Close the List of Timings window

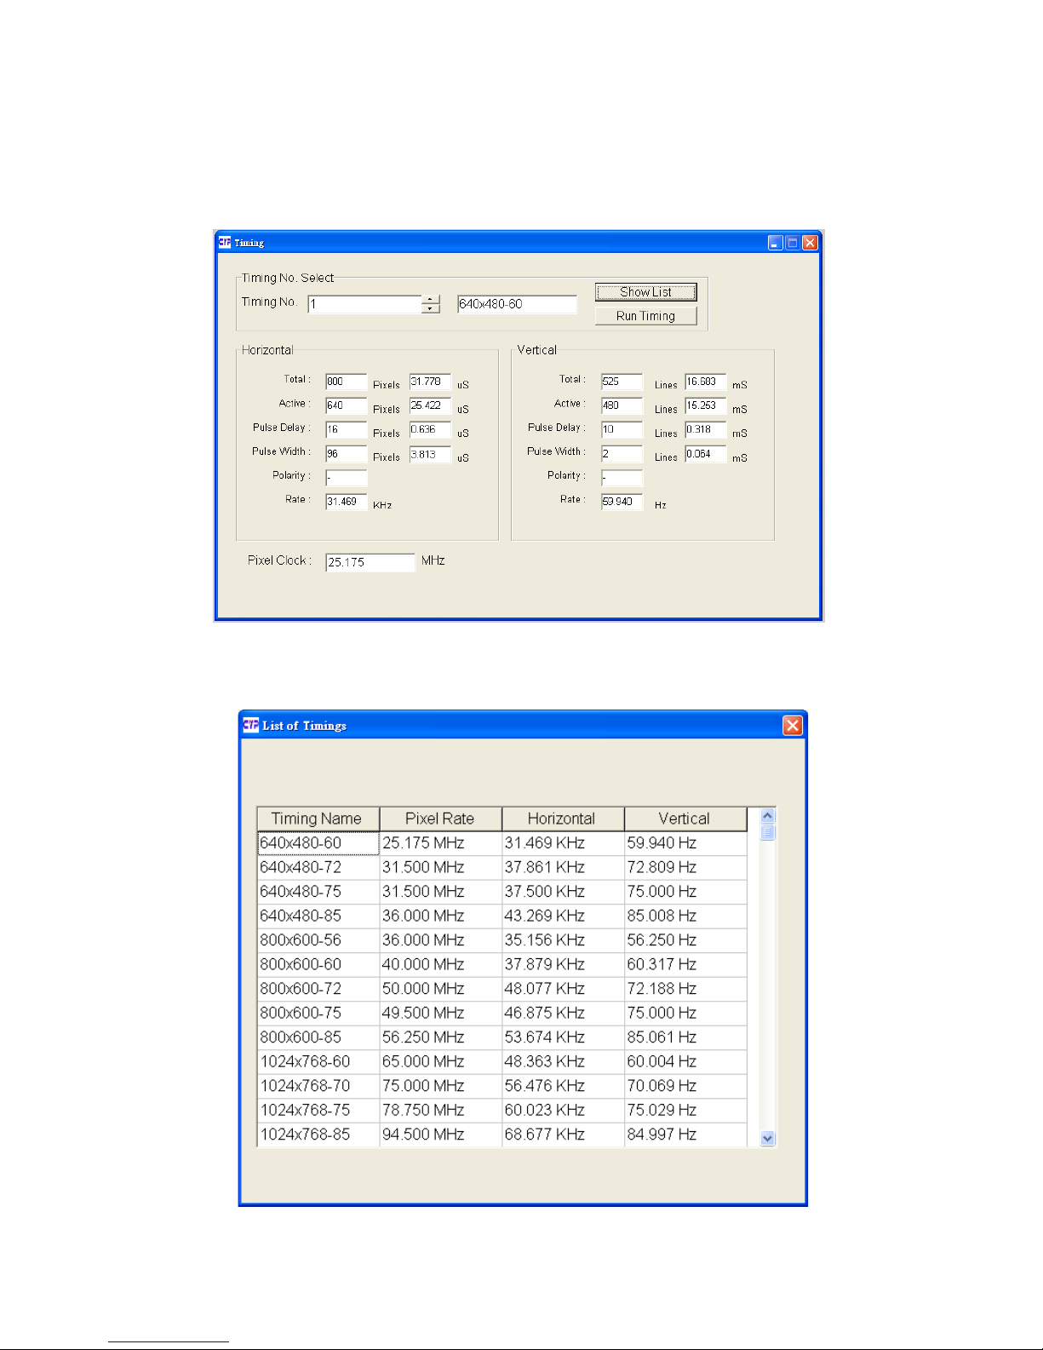793,725
